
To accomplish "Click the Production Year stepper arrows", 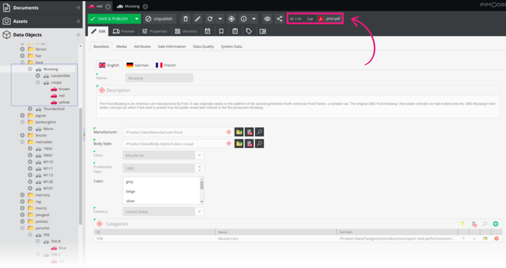I will 199,168.
